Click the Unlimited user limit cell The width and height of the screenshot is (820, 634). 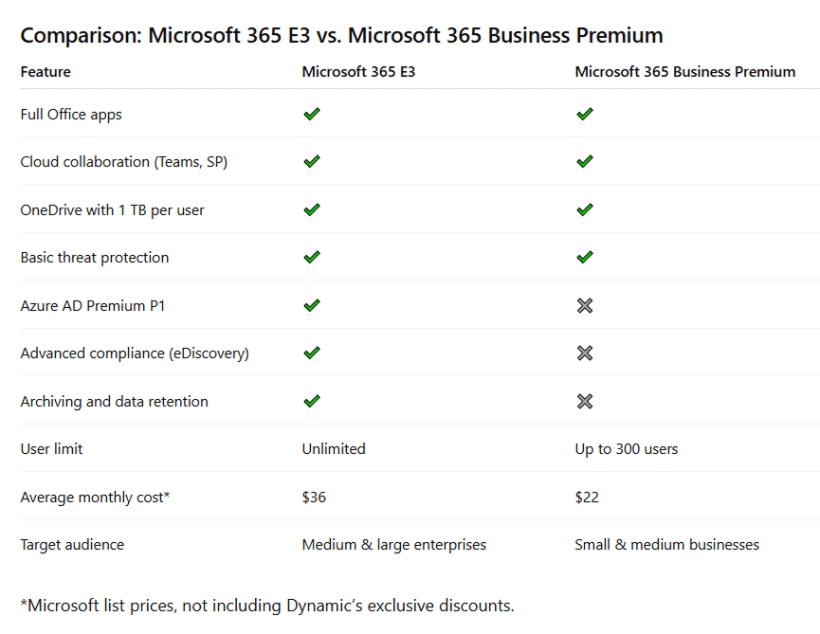coord(334,449)
